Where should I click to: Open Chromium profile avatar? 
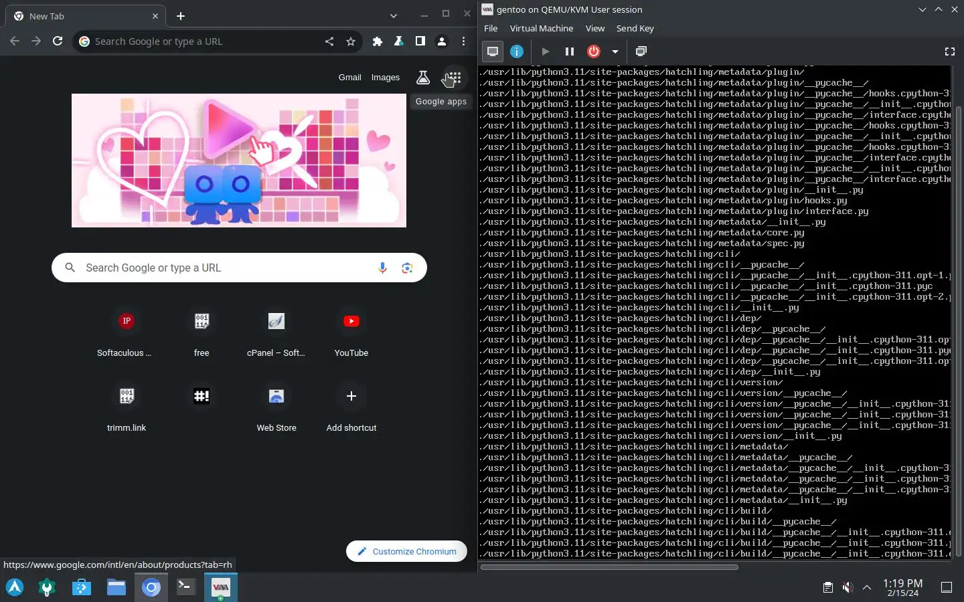point(442,41)
